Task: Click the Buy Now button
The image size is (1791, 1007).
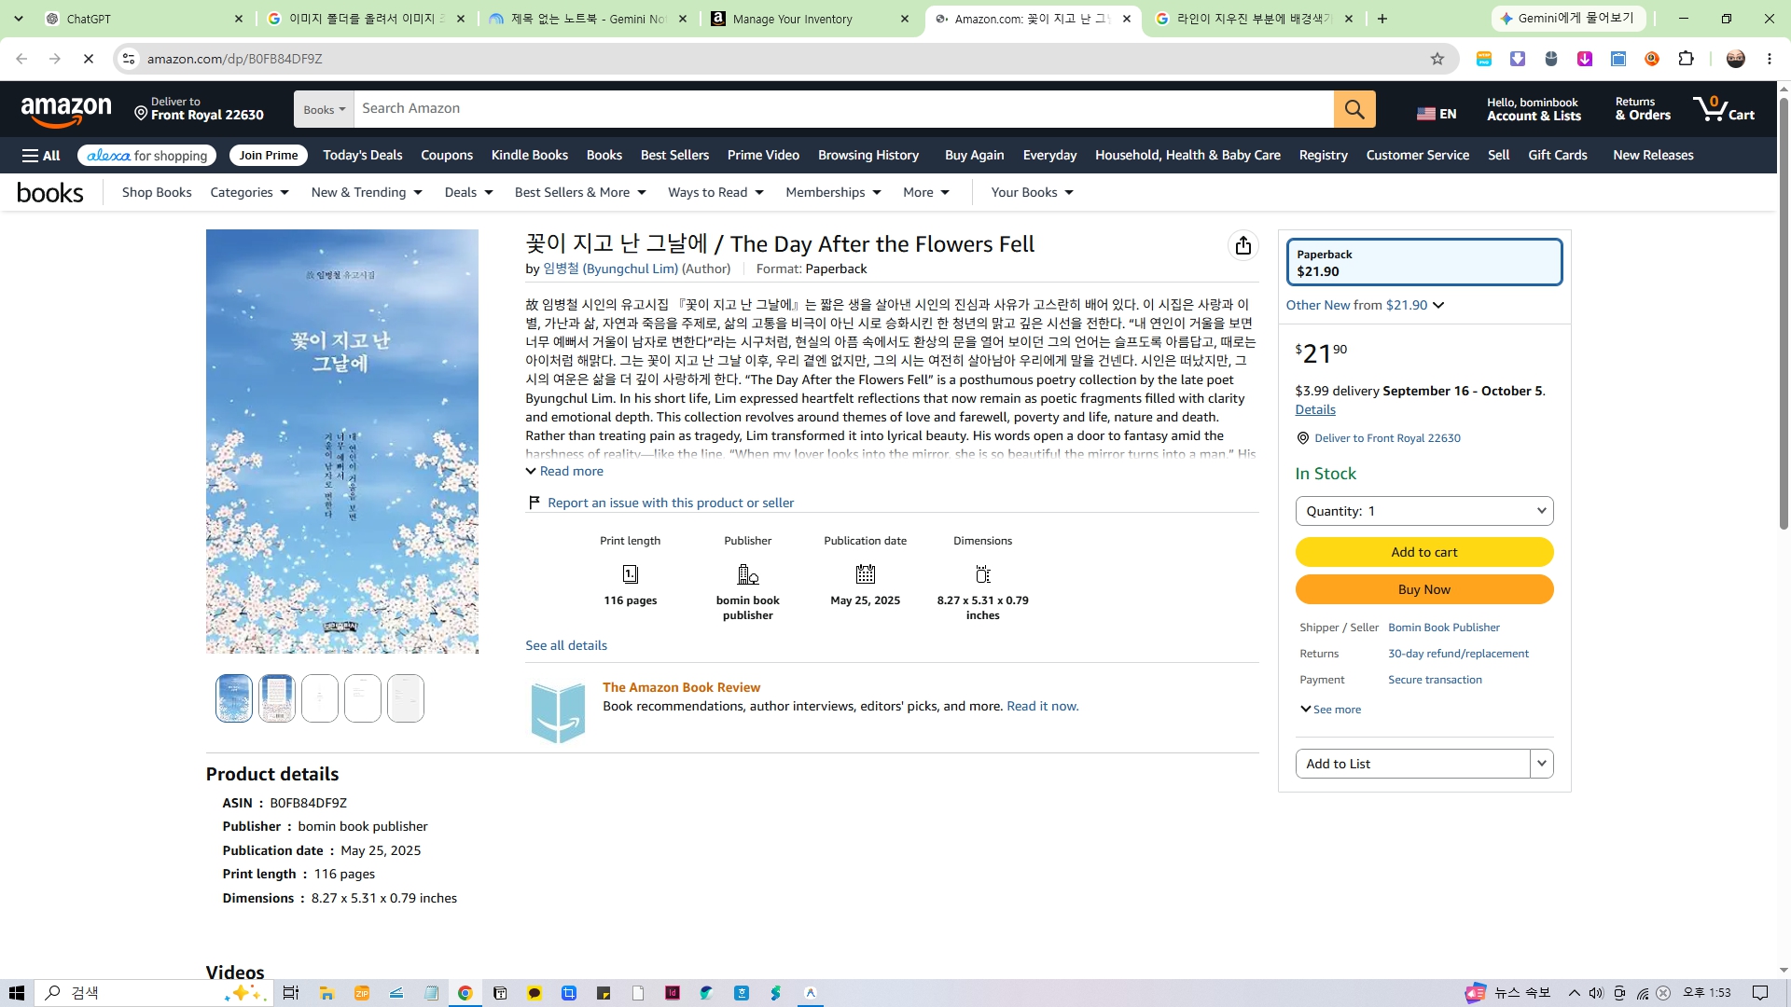Action: pyautogui.click(x=1423, y=589)
